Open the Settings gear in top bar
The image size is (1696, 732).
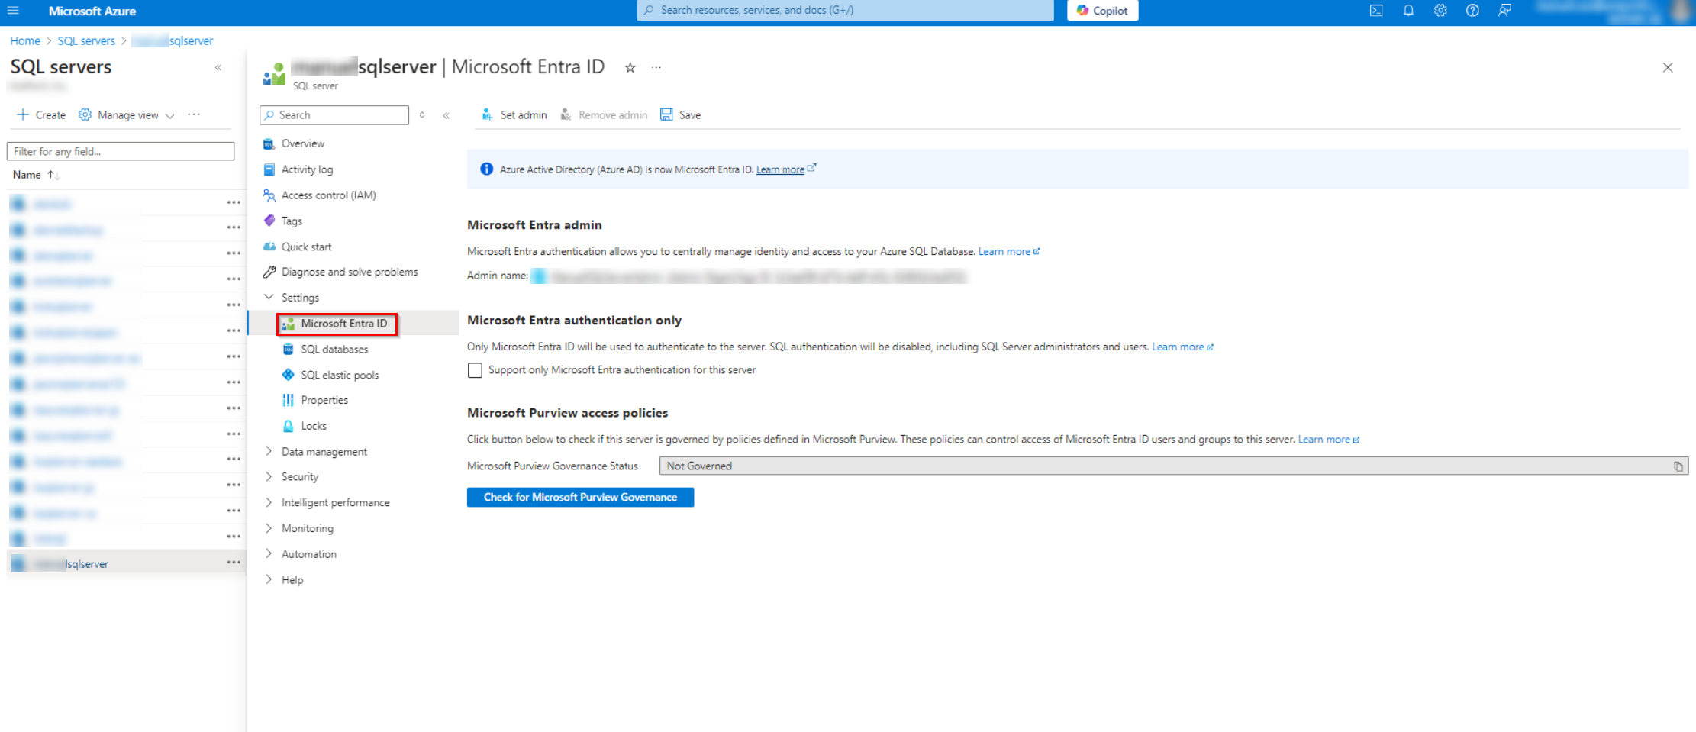pyautogui.click(x=1440, y=11)
